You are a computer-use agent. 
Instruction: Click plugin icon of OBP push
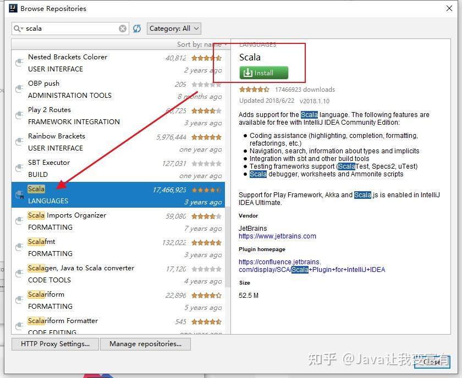click(19, 88)
